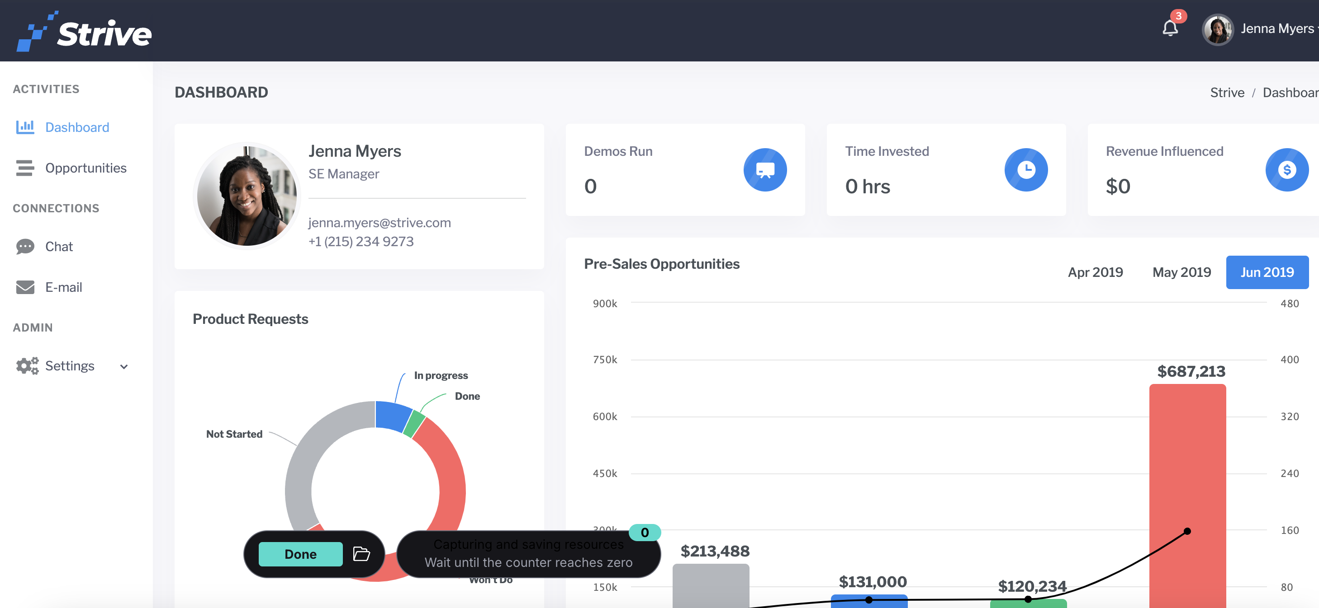Switch to the Apr 2019 tab
The width and height of the screenshot is (1319, 608).
pyautogui.click(x=1095, y=272)
